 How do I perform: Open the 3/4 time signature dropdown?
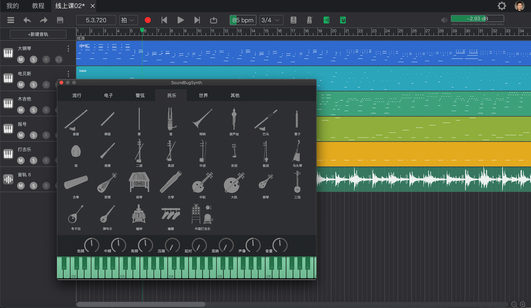point(271,20)
